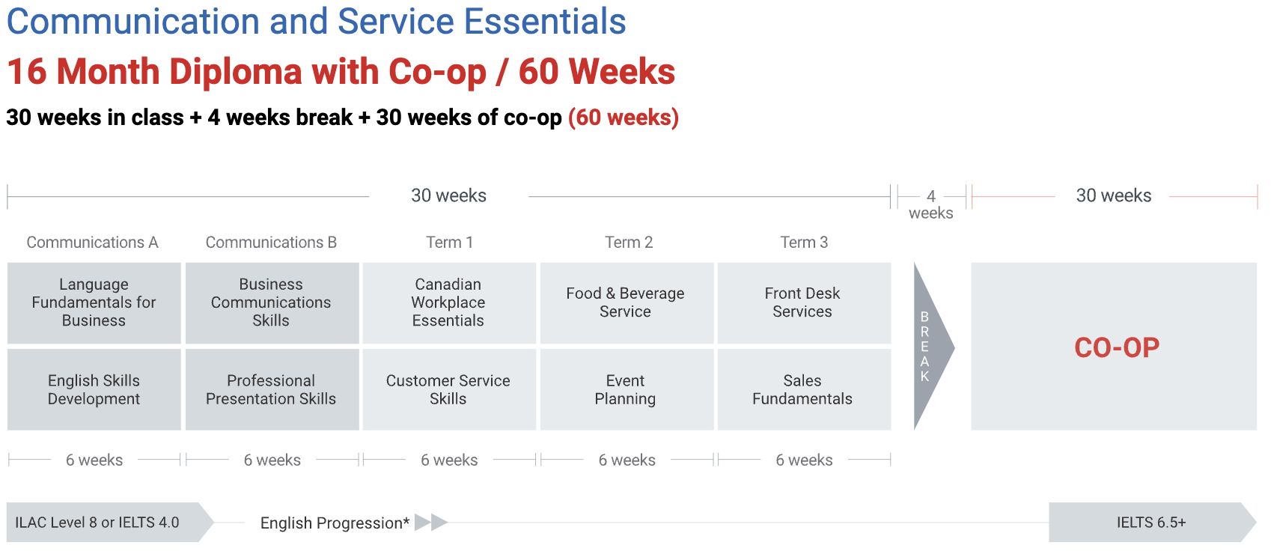
Task: Select the CO-OP block
Action: pyautogui.click(x=1114, y=347)
